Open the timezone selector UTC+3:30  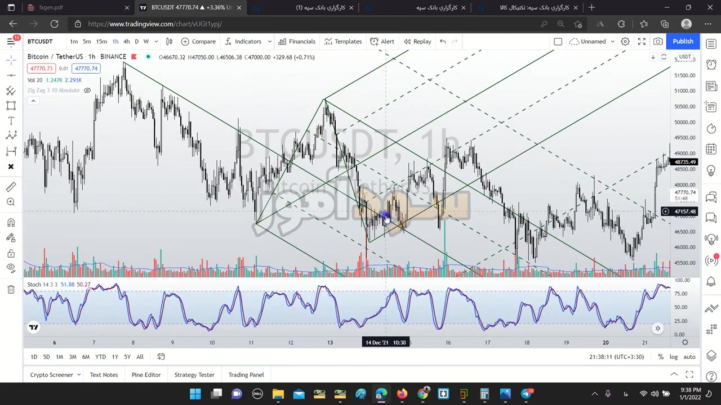click(617, 357)
